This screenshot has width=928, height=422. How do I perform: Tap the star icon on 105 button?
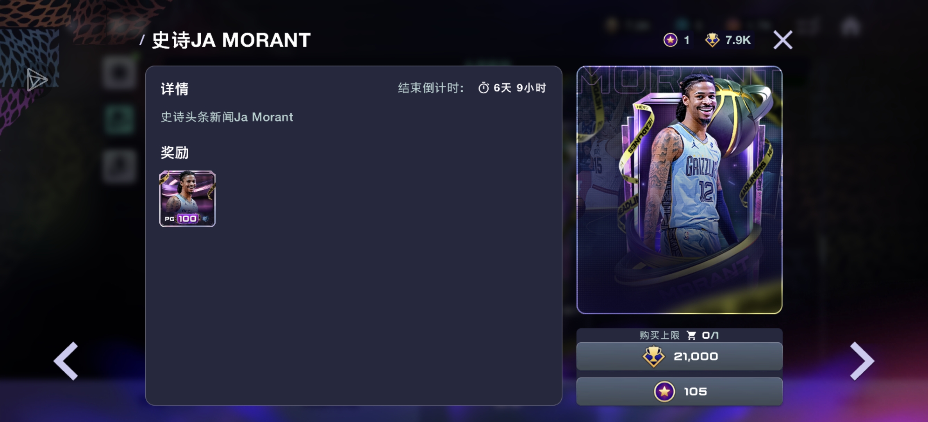point(664,392)
